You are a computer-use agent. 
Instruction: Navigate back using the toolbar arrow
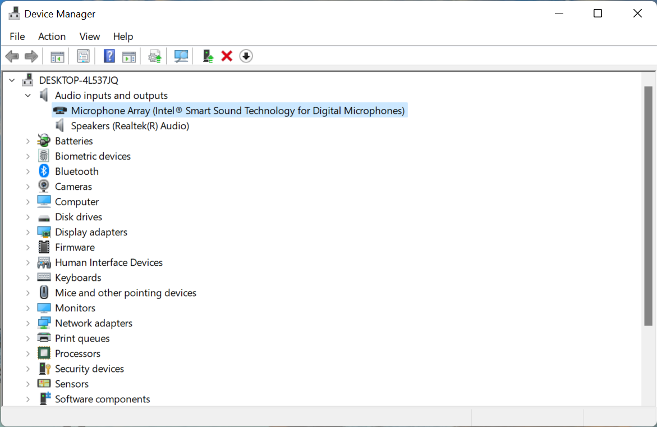point(12,56)
